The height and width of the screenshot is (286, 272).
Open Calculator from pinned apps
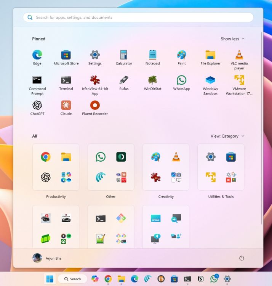124,57
